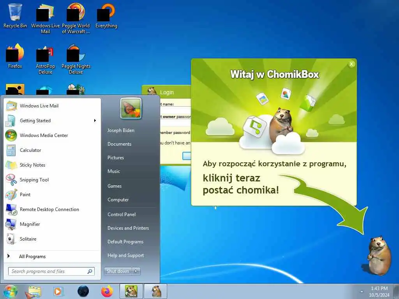Open Pictures from Start menu
The height and width of the screenshot is (299, 399).
click(115, 158)
